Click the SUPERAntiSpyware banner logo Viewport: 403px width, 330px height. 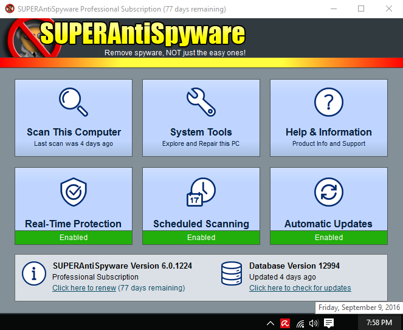point(126,38)
